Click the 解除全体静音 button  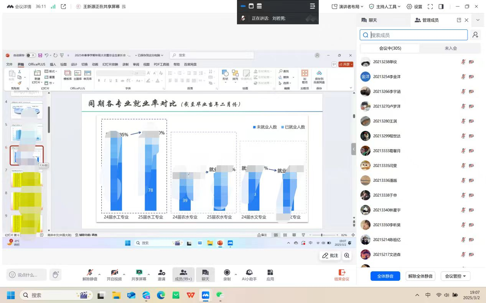click(x=420, y=276)
